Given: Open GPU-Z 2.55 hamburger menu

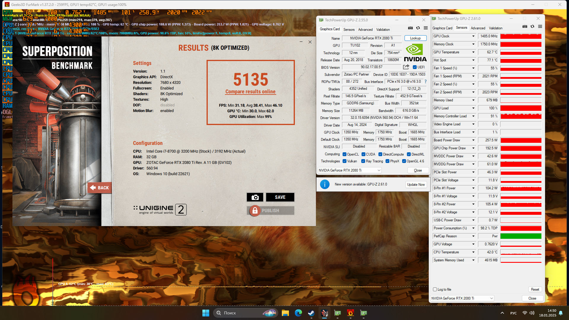Looking at the screenshot, I should click(x=426, y=28).
